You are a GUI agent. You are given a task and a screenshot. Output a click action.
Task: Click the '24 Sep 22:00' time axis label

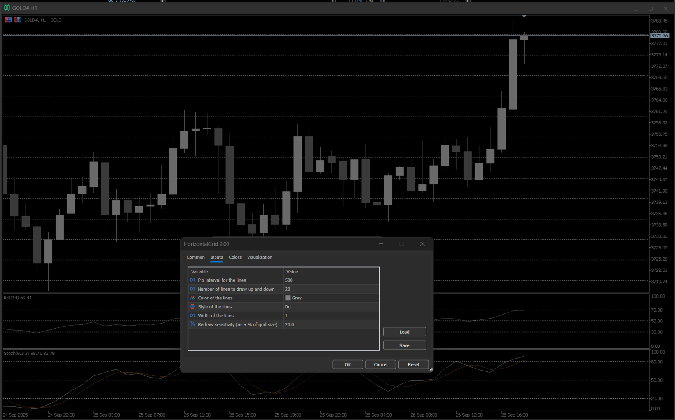point(61,415)
